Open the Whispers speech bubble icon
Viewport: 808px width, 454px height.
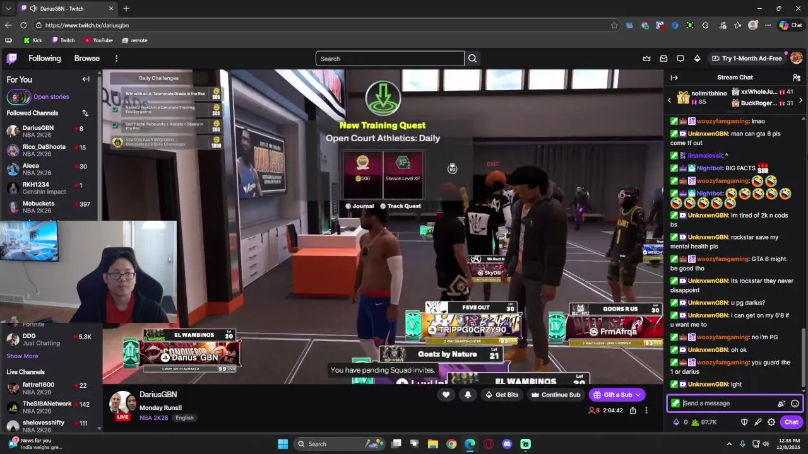click(680, 59)
